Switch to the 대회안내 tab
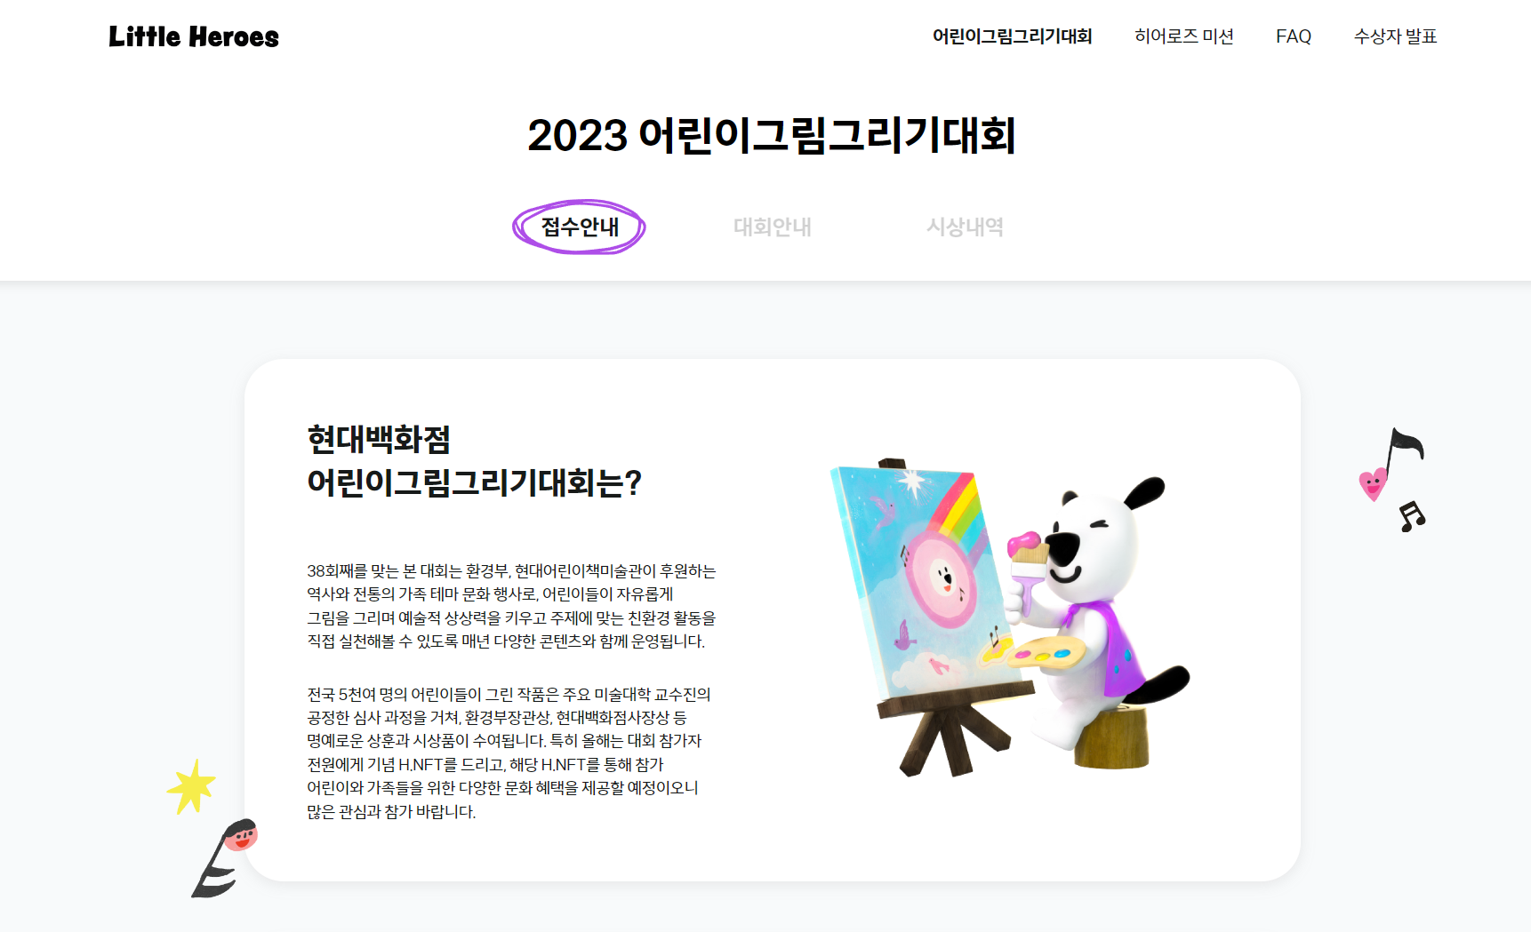Viewport: 1531px width, 932px height. pos(772,227)
